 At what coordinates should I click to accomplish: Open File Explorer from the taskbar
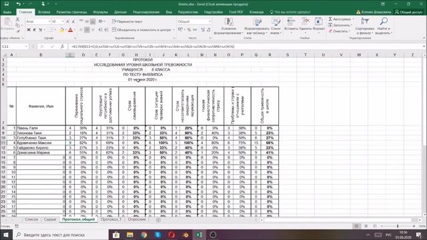pyautogui.click(x=130, y=235)
